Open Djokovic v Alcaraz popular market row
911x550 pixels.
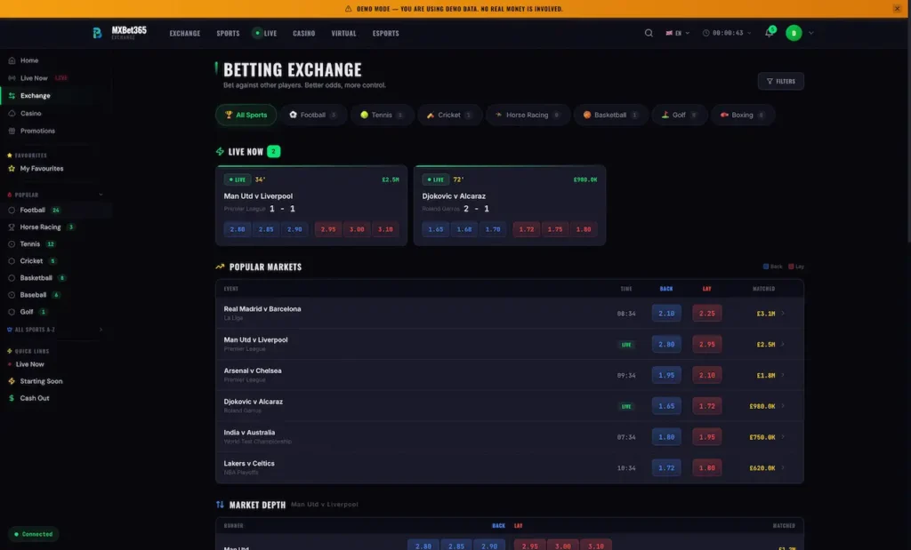[x=510, y=406]
